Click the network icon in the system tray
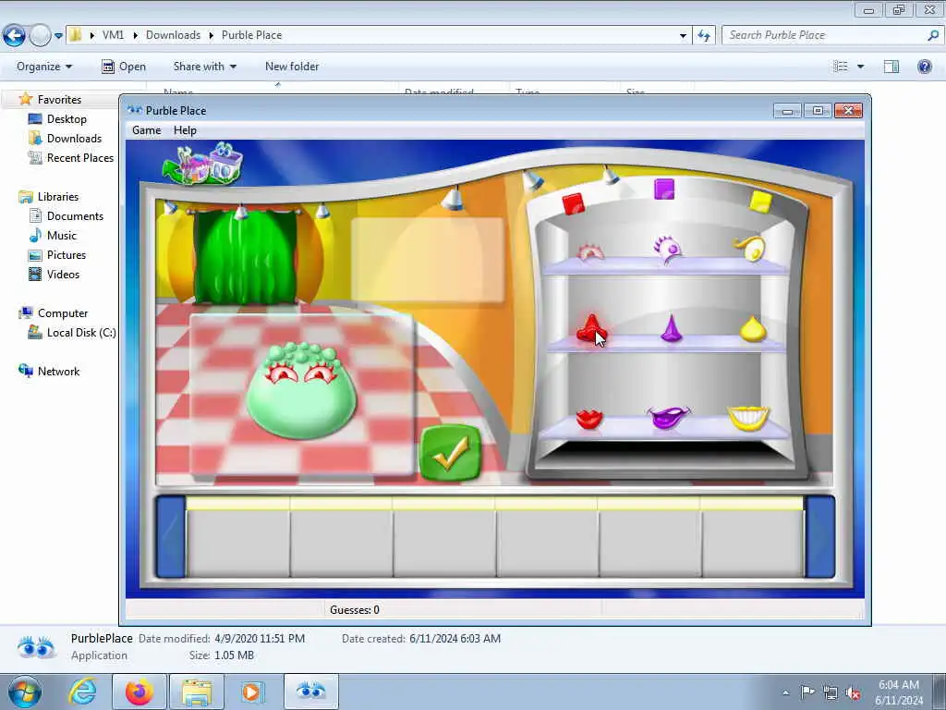The height and width of the screenshot is (710, 946). 831,692
